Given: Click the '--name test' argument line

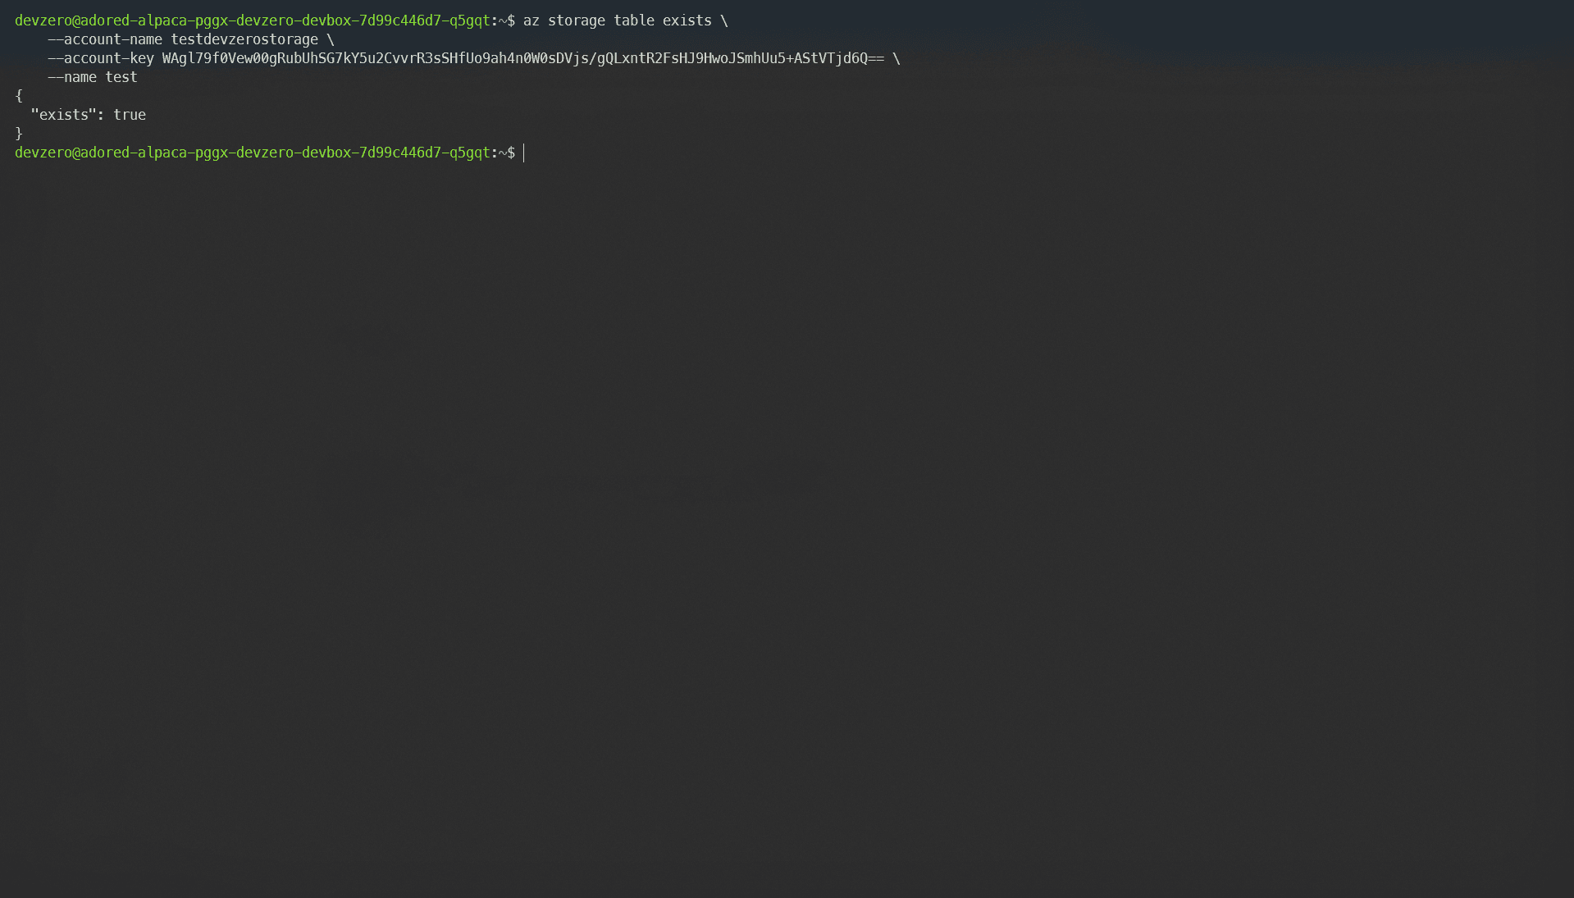Looking at the screenshot, I should coord(93,77).
